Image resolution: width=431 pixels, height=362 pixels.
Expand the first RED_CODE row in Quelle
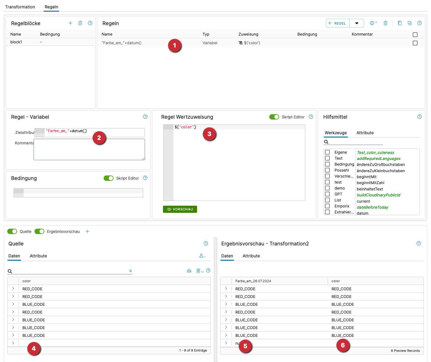(x=13, y=289)
